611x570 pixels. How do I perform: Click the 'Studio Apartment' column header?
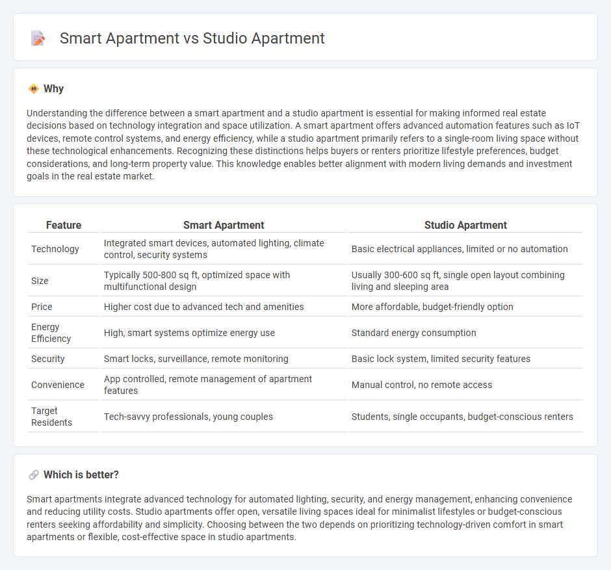[x=465, y=225]
